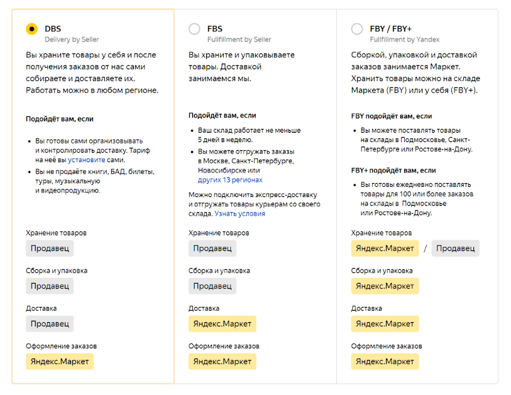The width and height of the screenshot is (511, 395).
Task: Click DBS delivery "Продавец" tag
Action: click(50, 324)
